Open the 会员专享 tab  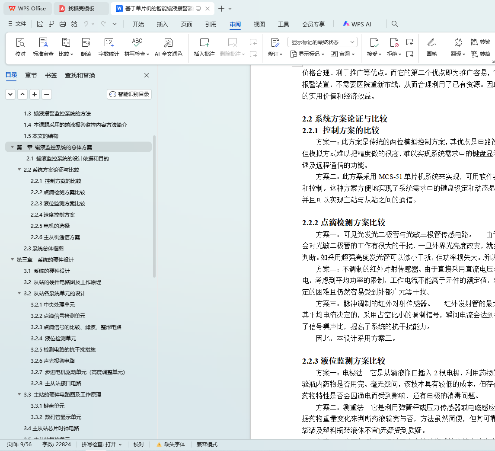click(313, 24)
